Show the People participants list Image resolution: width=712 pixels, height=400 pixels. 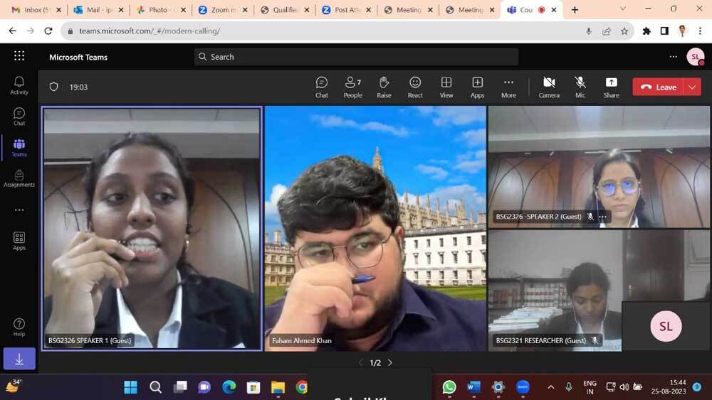tap(352, 87)
